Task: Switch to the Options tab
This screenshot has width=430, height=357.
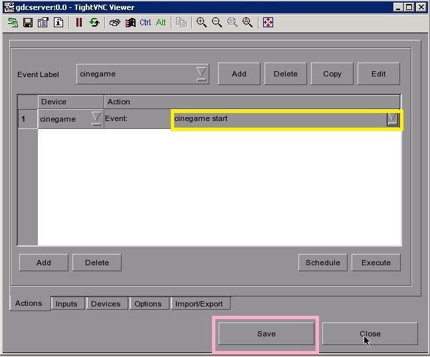Action: click(x=149, y=304)
